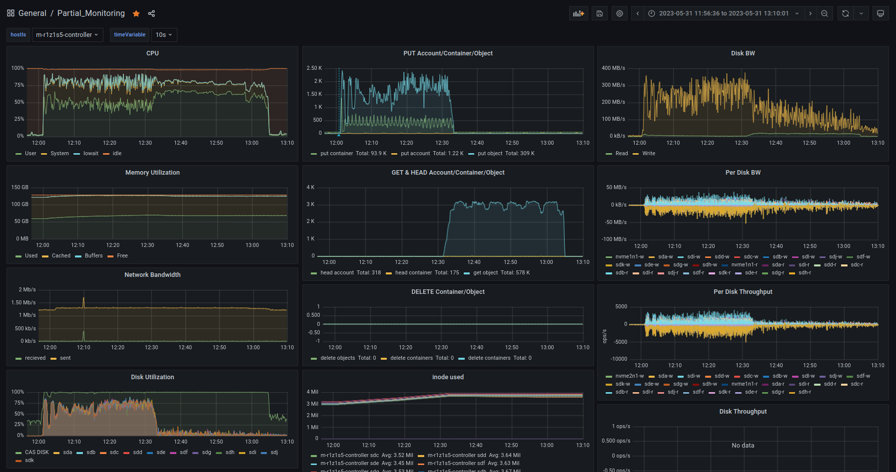896x472 pixels.
Task: Zoom out the time range
Action: tap(825, 13)
